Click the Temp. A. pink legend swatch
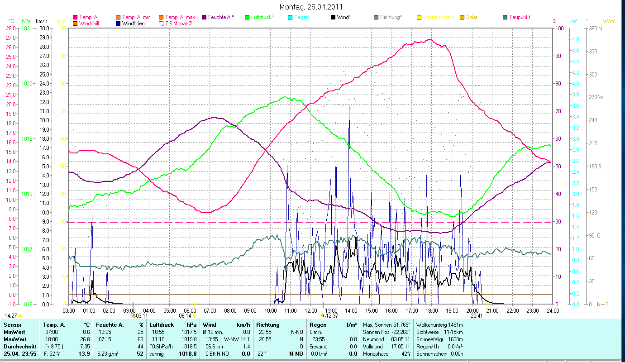 (75, 17)
